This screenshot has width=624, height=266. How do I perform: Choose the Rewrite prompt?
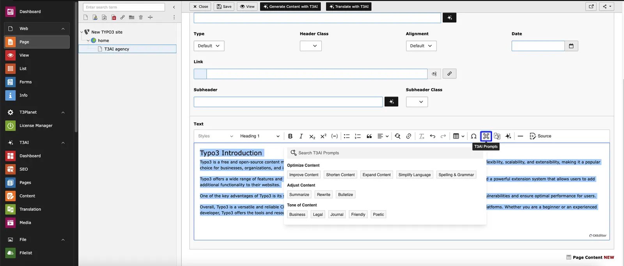[324, 194]
